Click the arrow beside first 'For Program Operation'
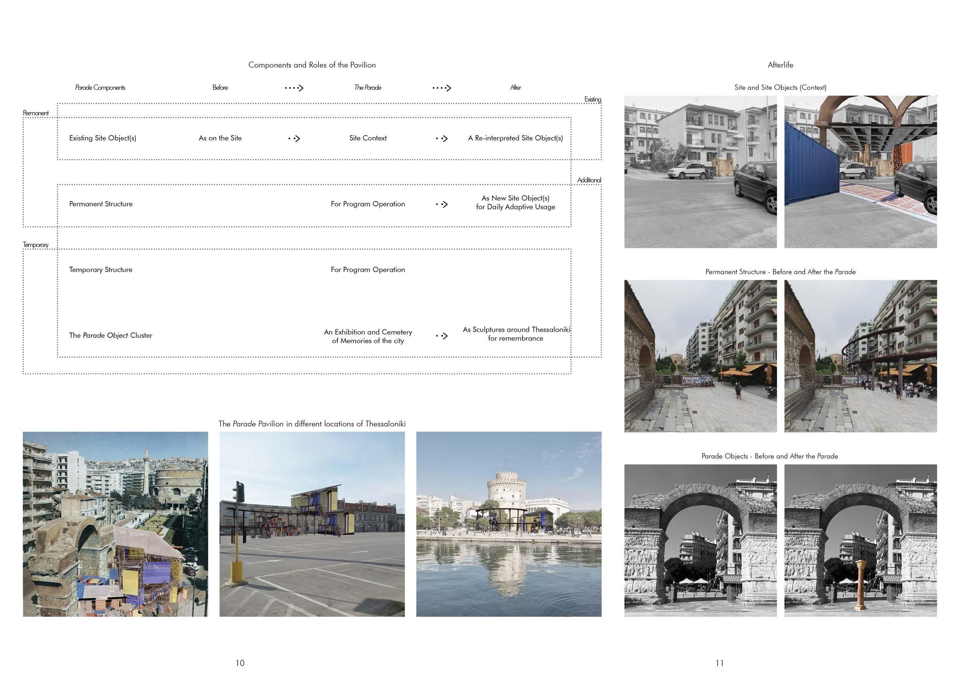 point(442,204)
